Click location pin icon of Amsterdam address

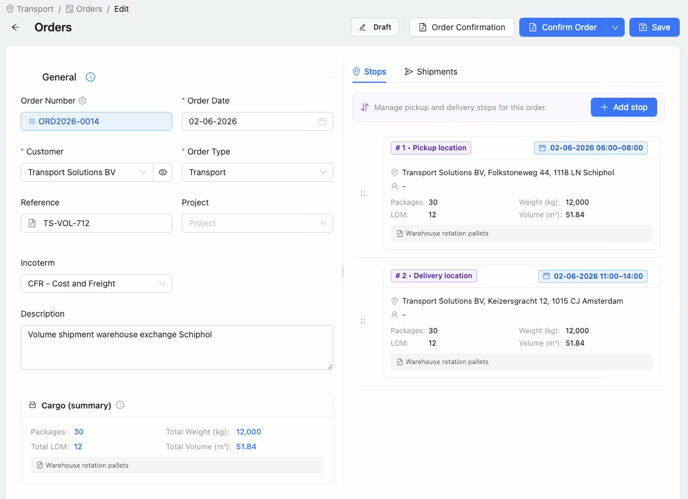pyautogui.click(x=394, y=301)
